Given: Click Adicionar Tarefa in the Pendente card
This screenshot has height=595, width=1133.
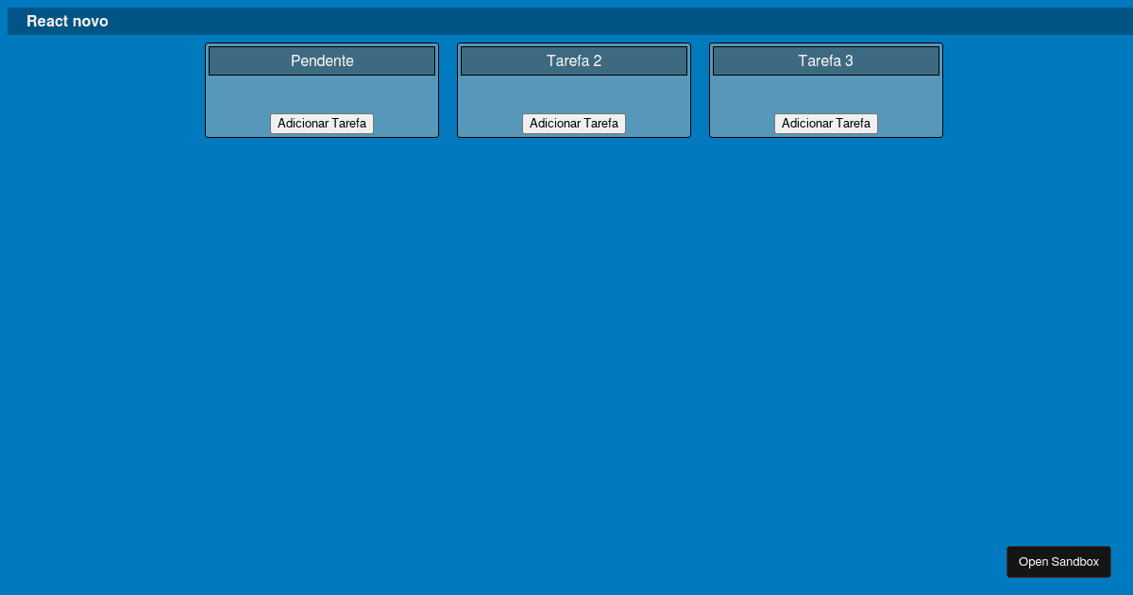Looking at the screenshot, I should pyautogui.click(x=322, y=124).
